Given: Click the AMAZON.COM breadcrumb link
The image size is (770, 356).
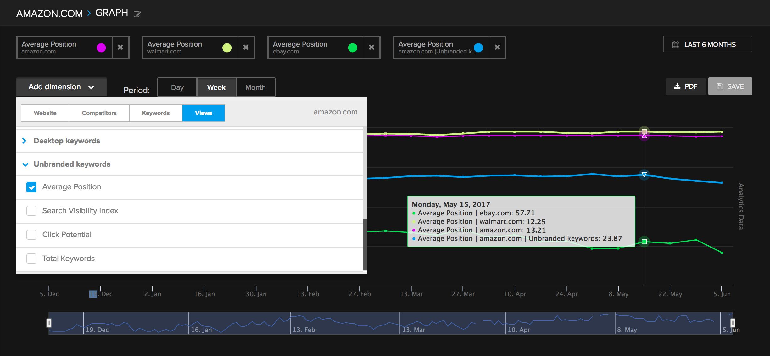Looking at the screenshot, I should coord(49,14).
